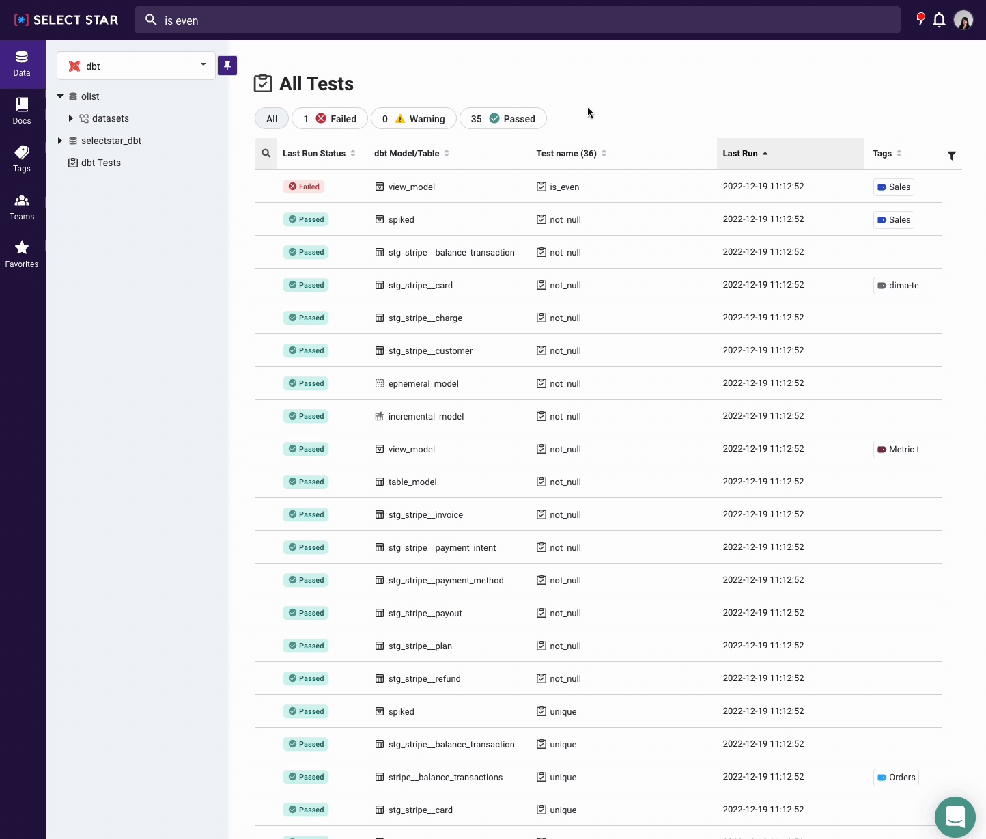The width and height of the screenshot is (986, 839).
Task: Click the notifications bell icon
Action: coord(939,20)
